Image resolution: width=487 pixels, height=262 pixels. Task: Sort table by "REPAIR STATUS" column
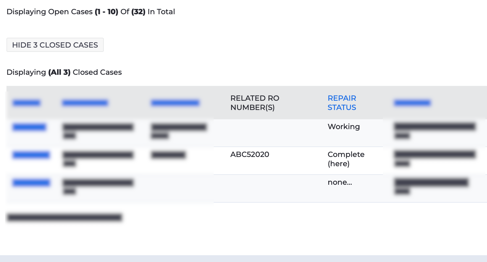(342, 103)
